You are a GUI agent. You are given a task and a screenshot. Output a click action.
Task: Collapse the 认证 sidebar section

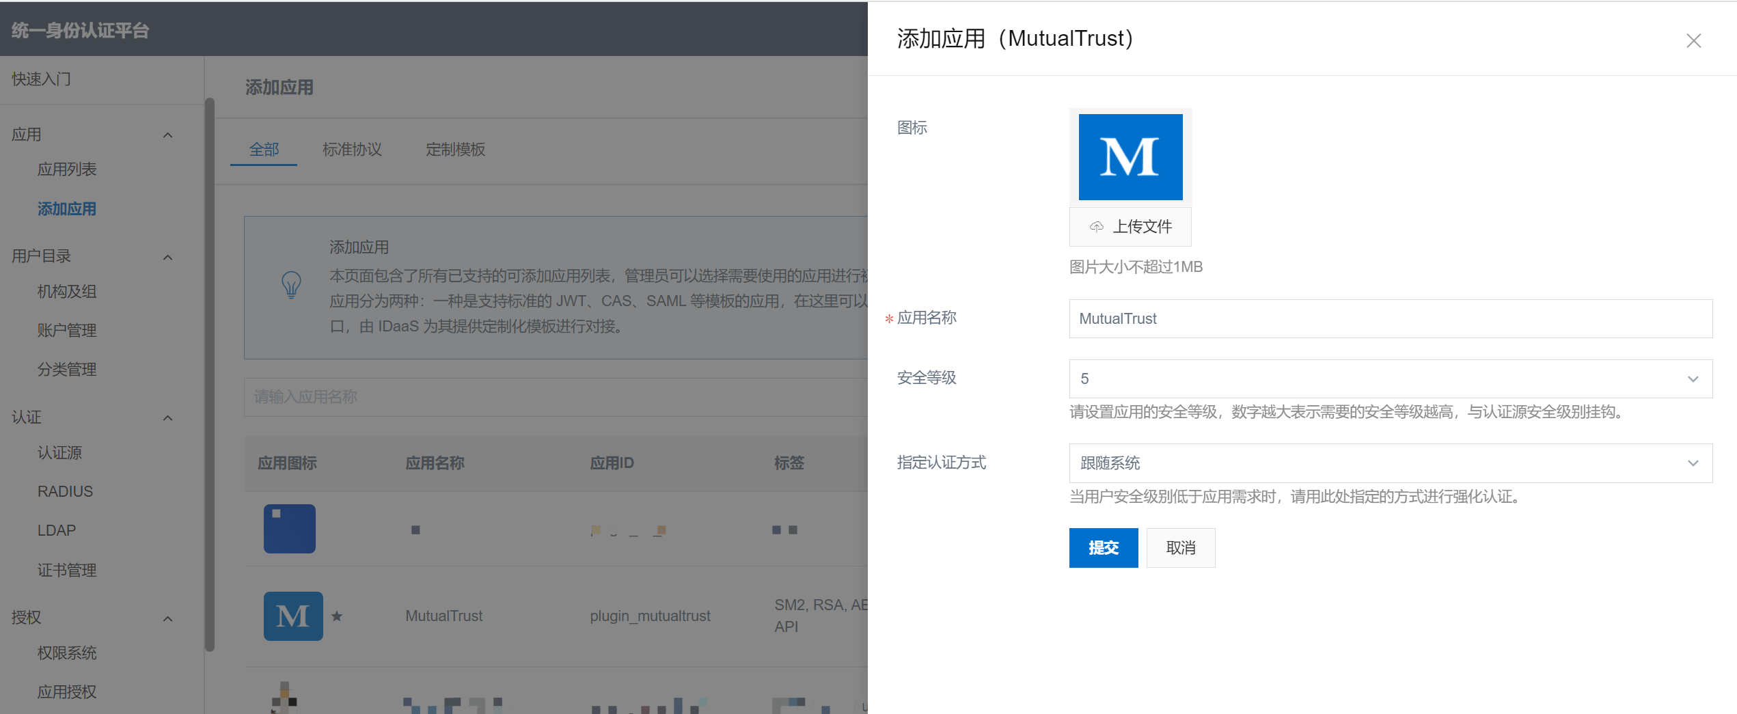point(167,417)
